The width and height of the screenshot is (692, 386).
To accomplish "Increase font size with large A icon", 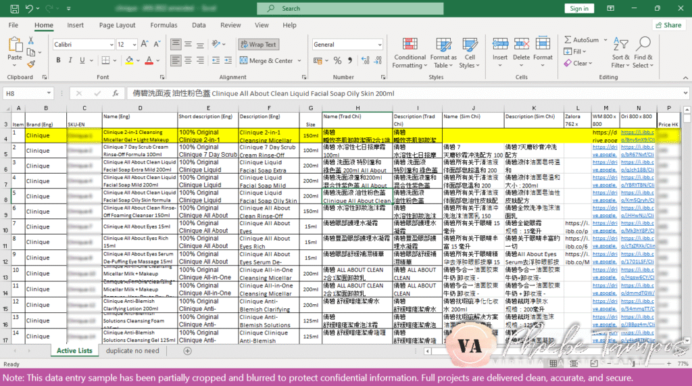I will pyautogui.click(x=145, y=44).
